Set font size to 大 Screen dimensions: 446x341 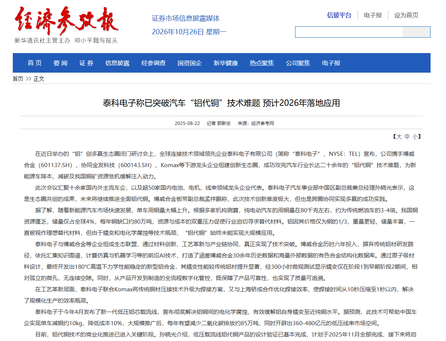[x=399, y=137]
